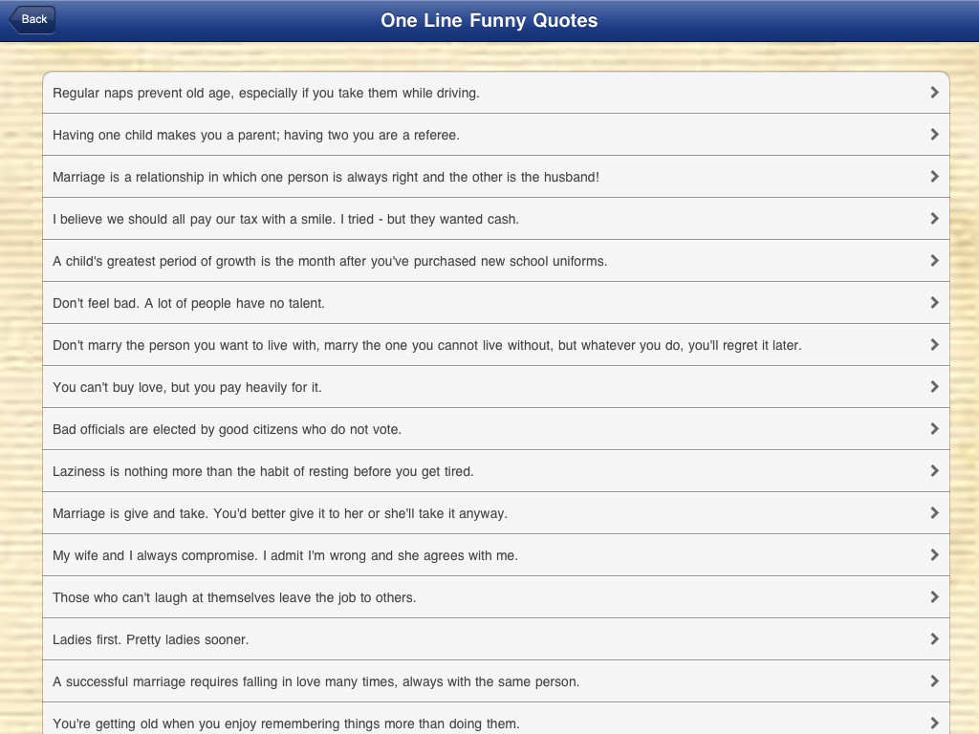Image resolution: width=979 pixels, height=734 pixels.
Task: Open the successful marriage quote
Action: (316, 681)
